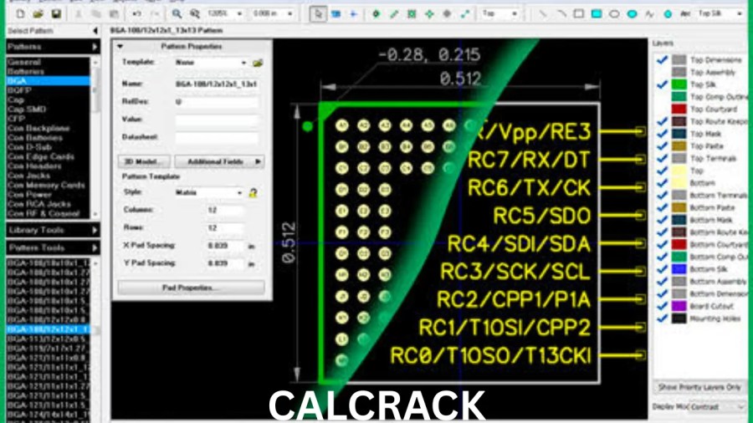Toggle Top Dimensions layer checkmark
This screenshot has height=423, width=753.
coord(663,60)
